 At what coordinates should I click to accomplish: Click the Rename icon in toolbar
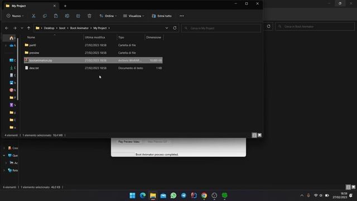coord(67,16)
